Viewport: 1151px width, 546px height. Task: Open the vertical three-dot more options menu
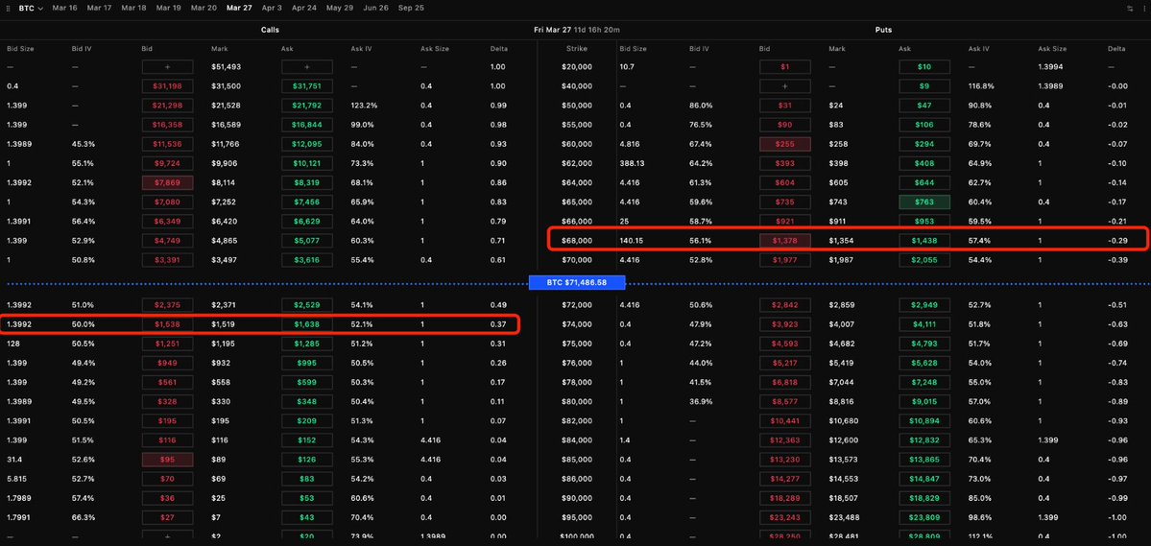coord(1142,8)
